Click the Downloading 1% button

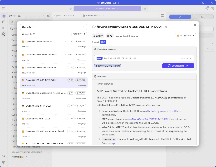(178, 66)
